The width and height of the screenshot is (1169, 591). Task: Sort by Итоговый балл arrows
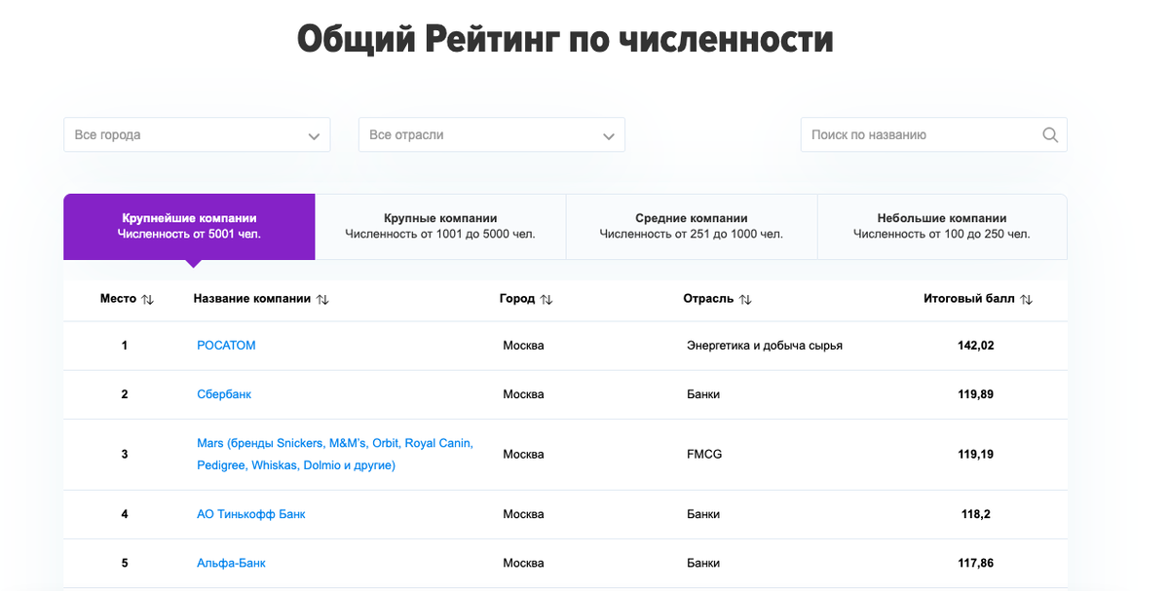(x=1026, y=300)
